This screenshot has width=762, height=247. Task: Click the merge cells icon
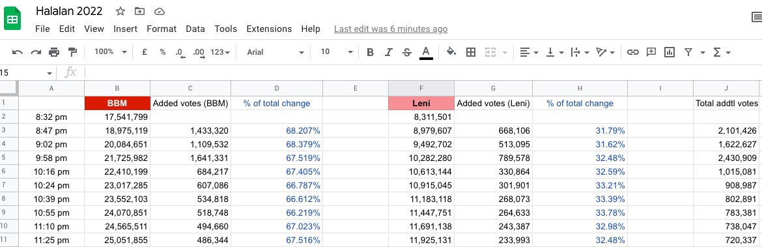[x=490, y=52]
